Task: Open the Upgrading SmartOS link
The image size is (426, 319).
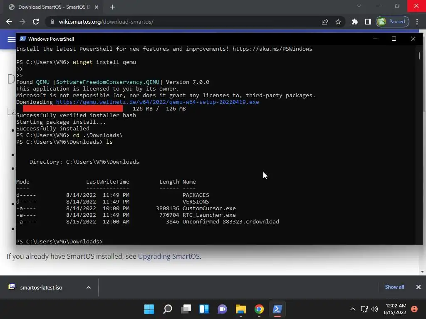Action: tap(169, 256)
